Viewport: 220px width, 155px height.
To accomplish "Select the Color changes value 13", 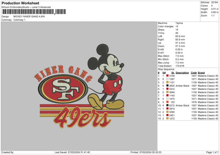I will [177, 26].
